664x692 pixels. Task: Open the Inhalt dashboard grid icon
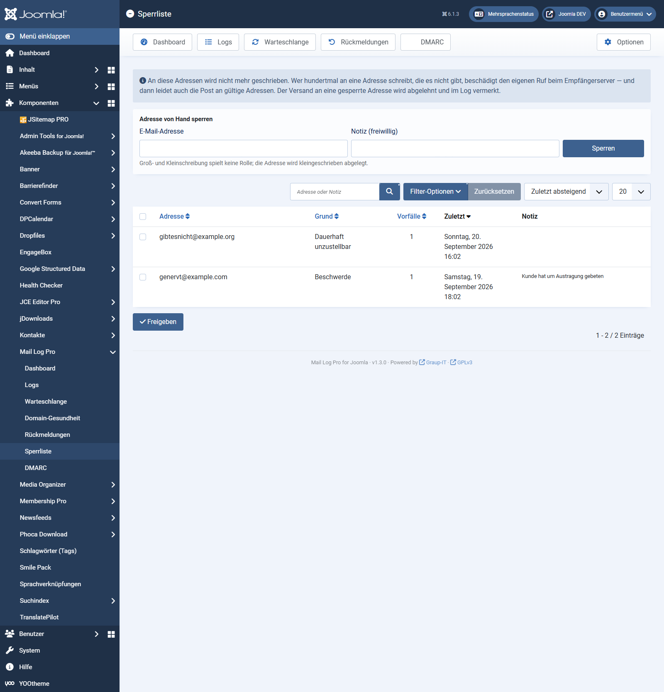pyautogui.click(x=111, y=70)
